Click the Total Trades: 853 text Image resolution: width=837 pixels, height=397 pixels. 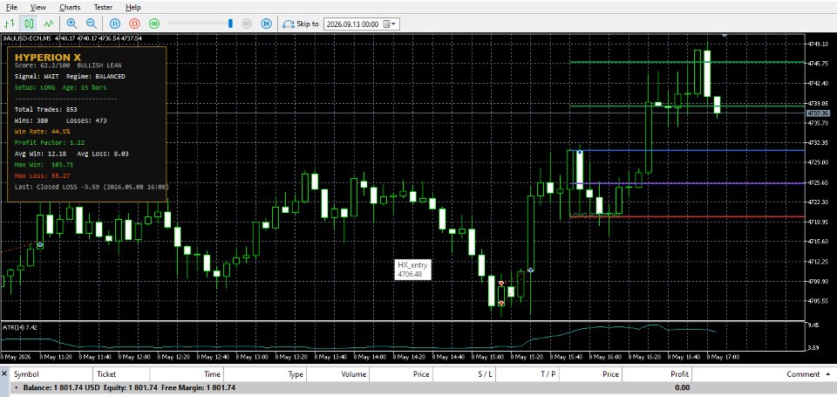(x=45, y=109)
